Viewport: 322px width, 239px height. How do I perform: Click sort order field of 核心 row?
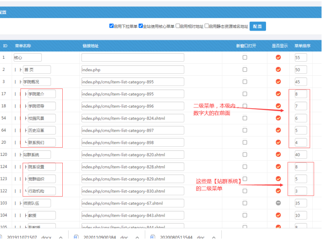(x=300, y=57)
